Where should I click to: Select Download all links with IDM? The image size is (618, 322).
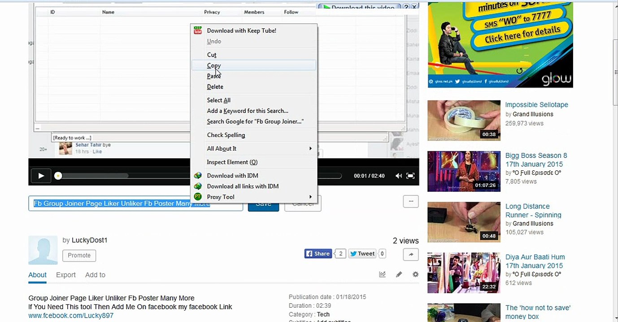(x=254, y=186)
